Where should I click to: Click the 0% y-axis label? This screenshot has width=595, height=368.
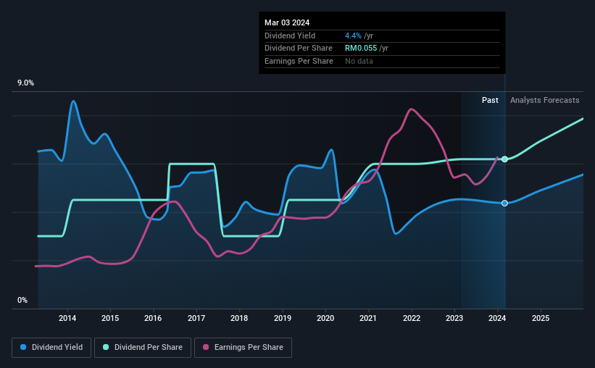22,300
